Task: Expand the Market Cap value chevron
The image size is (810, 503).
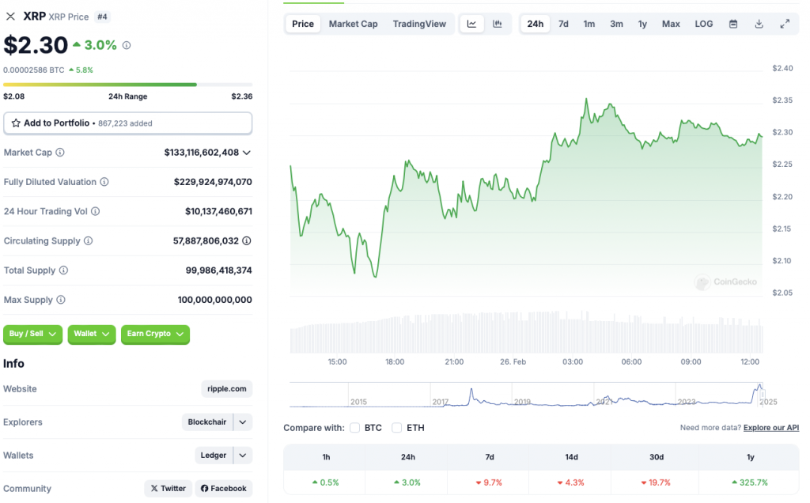Action: [247, 153]
